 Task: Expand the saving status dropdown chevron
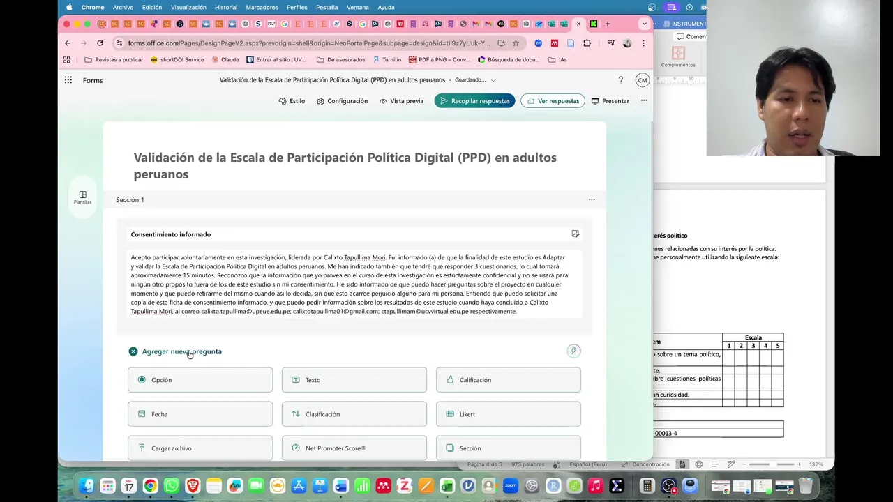493,80
